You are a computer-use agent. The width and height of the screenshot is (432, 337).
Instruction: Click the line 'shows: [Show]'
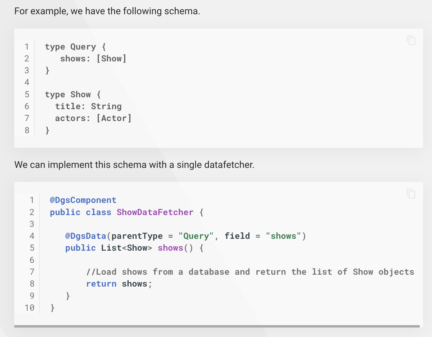(x=93, y=59)
